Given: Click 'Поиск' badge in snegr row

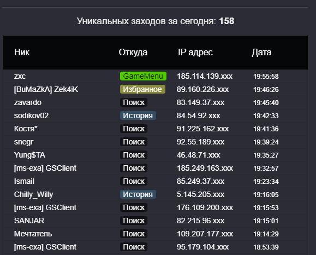Looking at the screenshot, I should coord(134,142).
